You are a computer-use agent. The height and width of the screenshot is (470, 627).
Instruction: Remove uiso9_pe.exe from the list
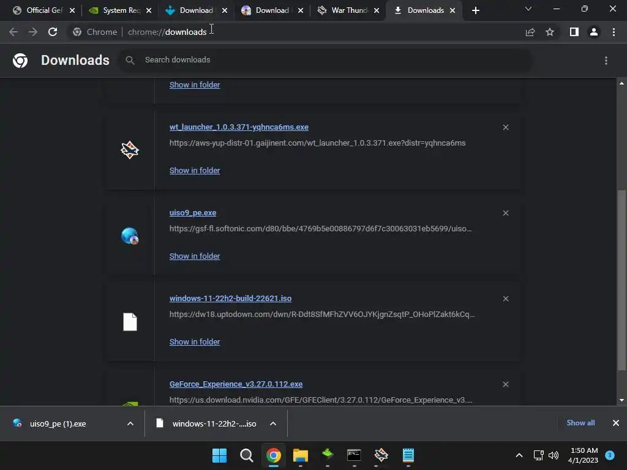point(506,213)
